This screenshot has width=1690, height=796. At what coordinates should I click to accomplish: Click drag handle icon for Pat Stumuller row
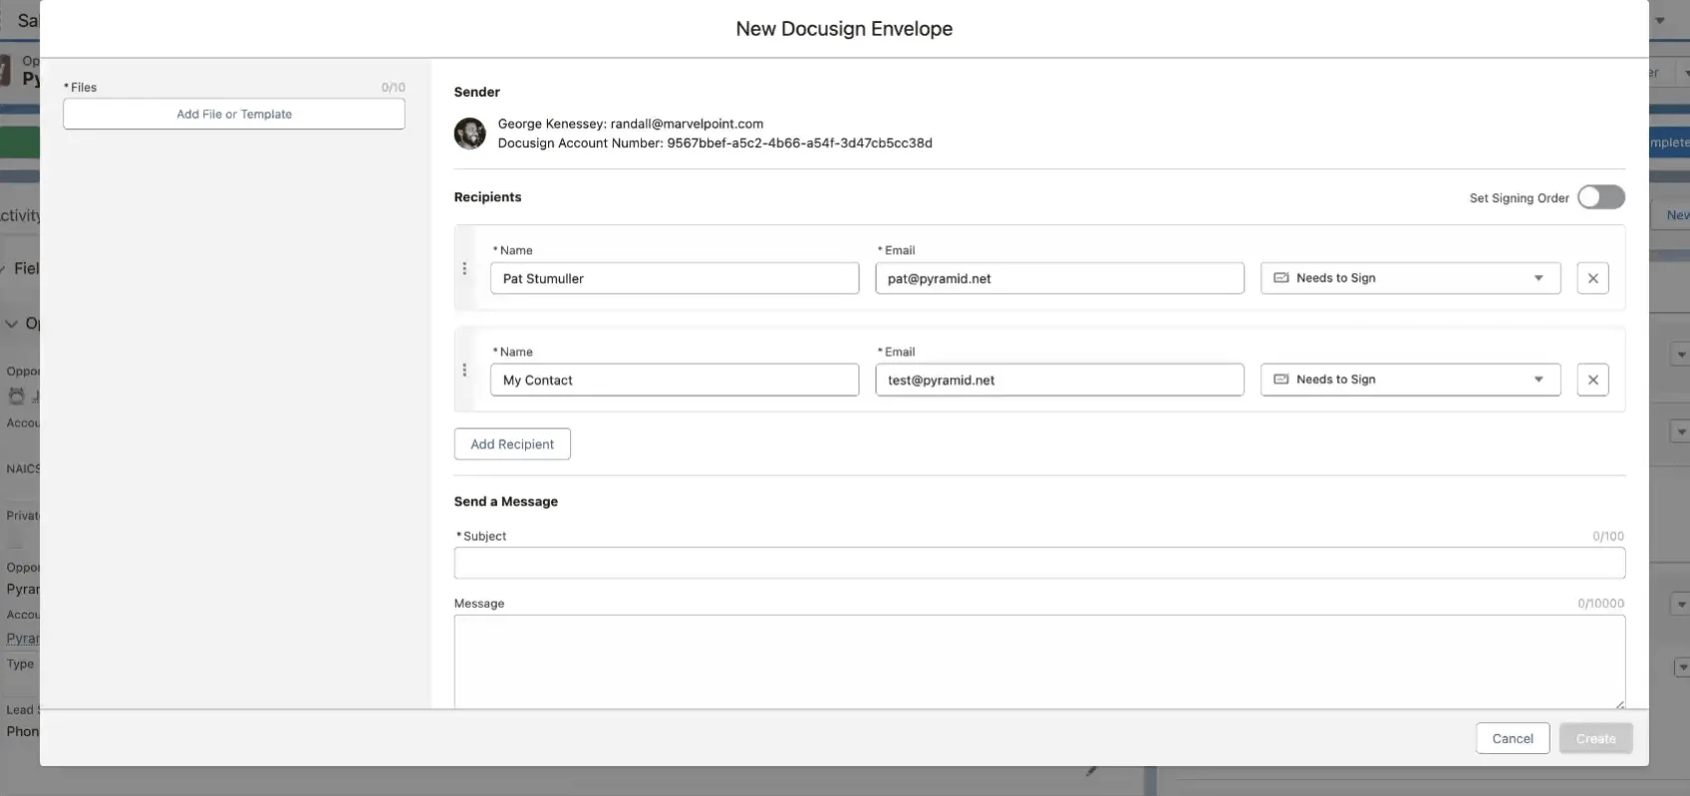pyautogui.click(x=464, y=269)
